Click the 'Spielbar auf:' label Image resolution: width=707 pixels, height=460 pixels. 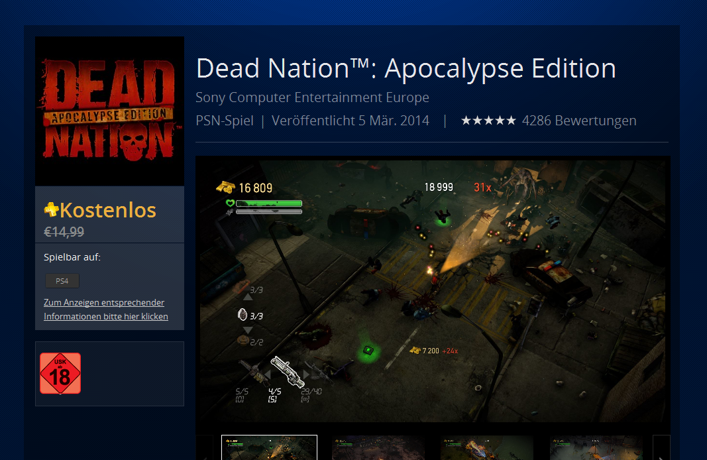tap(72, 257)
